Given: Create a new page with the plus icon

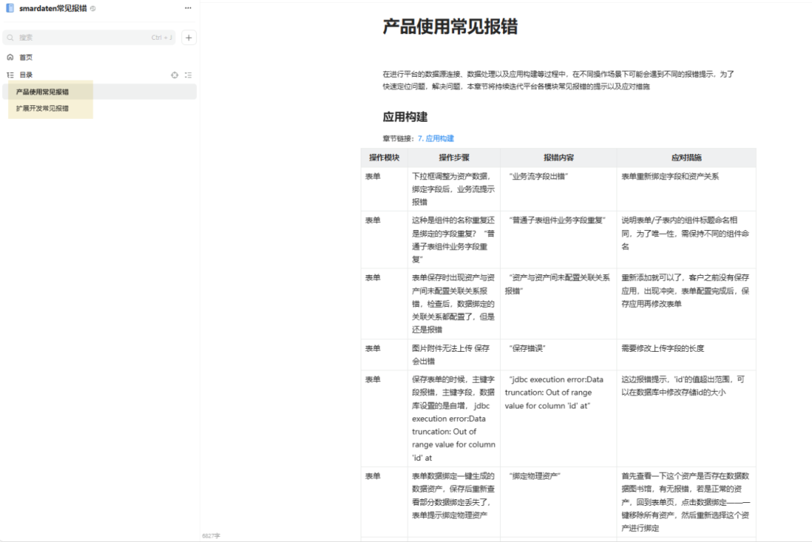Looking at the screenshot, I should 189,37.
